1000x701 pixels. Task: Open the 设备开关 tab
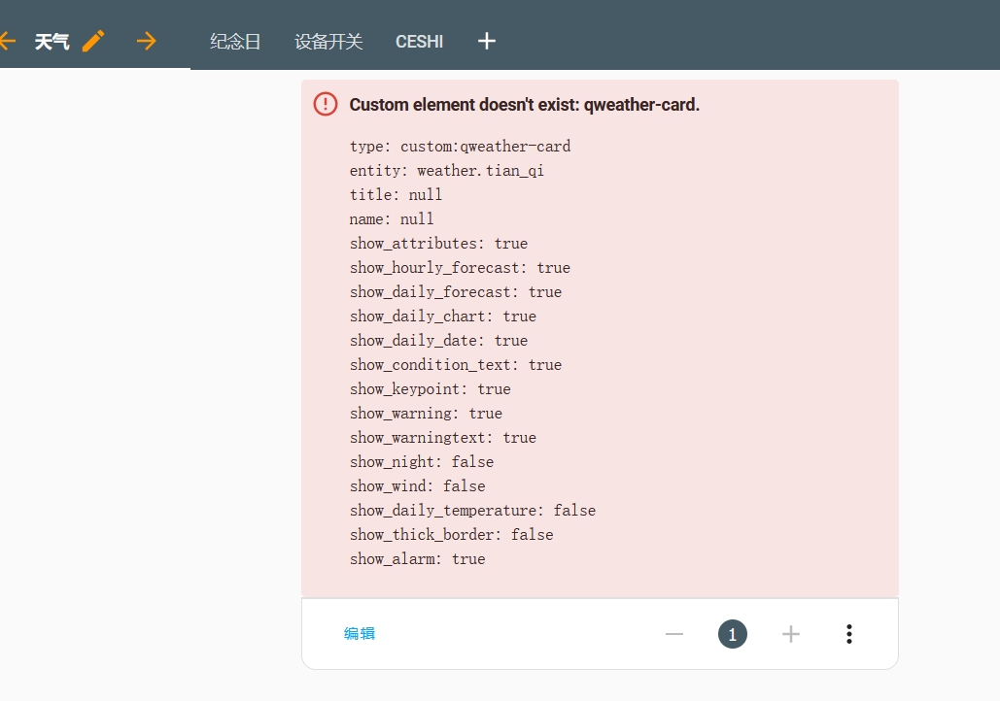[x=328, y=42]
